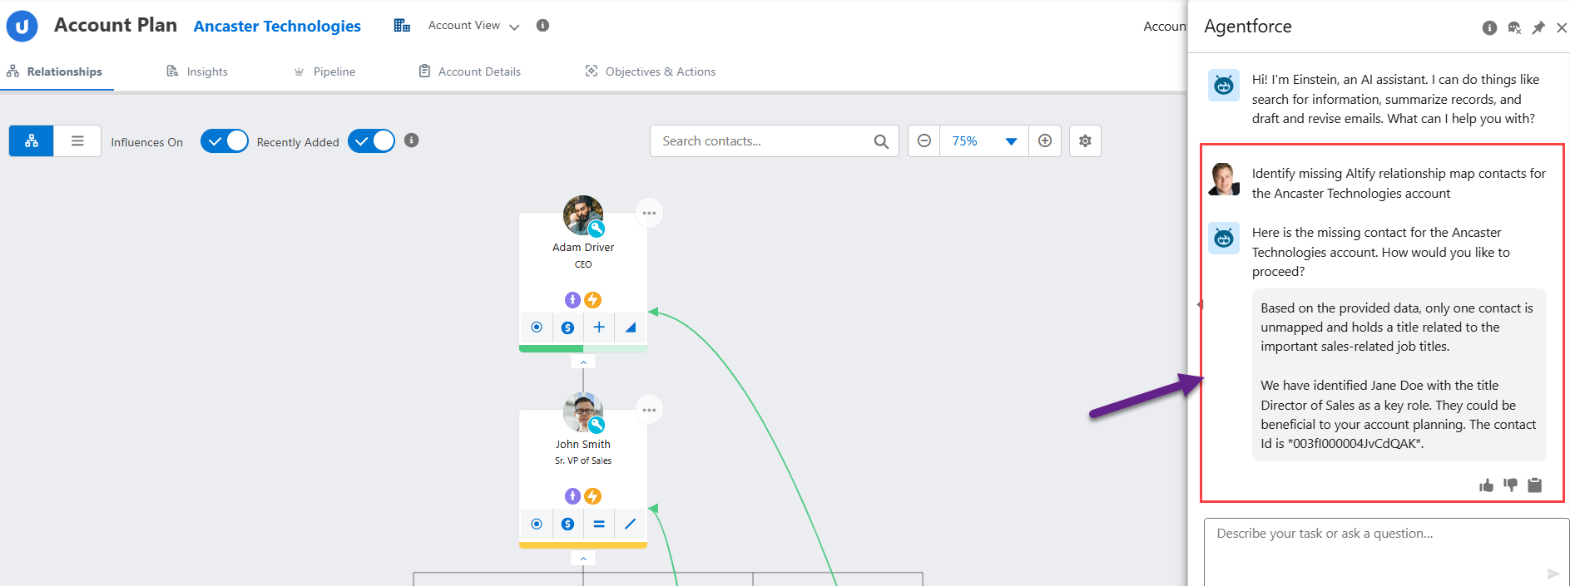Viewport: 1570px width, 586px height.
Task: Click Adam Driver's blue triangle coverage icon
Action: coord(631,327)
